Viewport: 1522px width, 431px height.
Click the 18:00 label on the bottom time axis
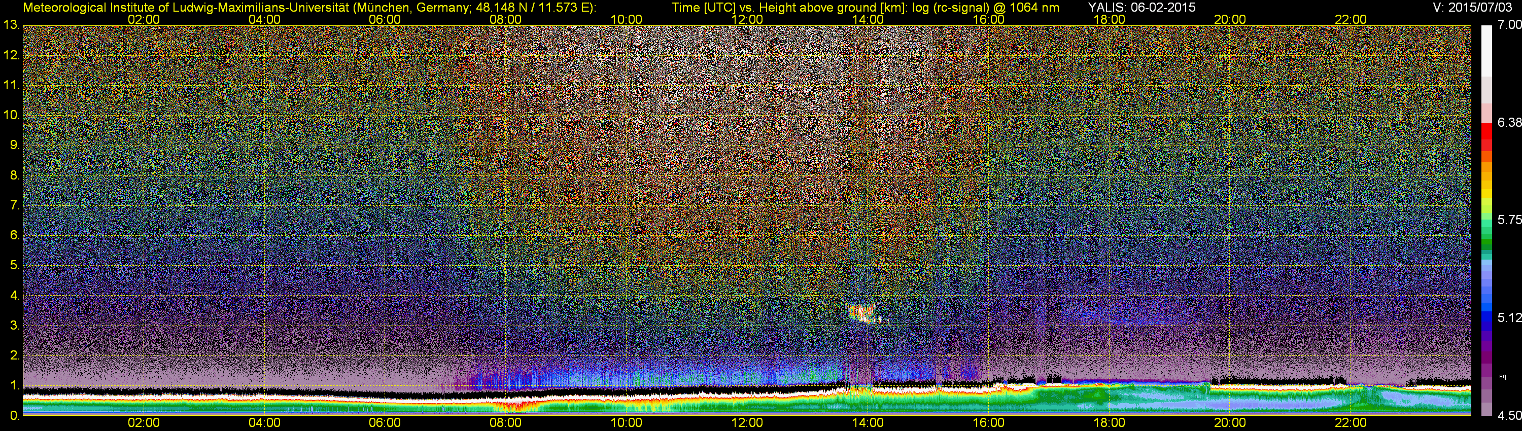(1109, 423)
